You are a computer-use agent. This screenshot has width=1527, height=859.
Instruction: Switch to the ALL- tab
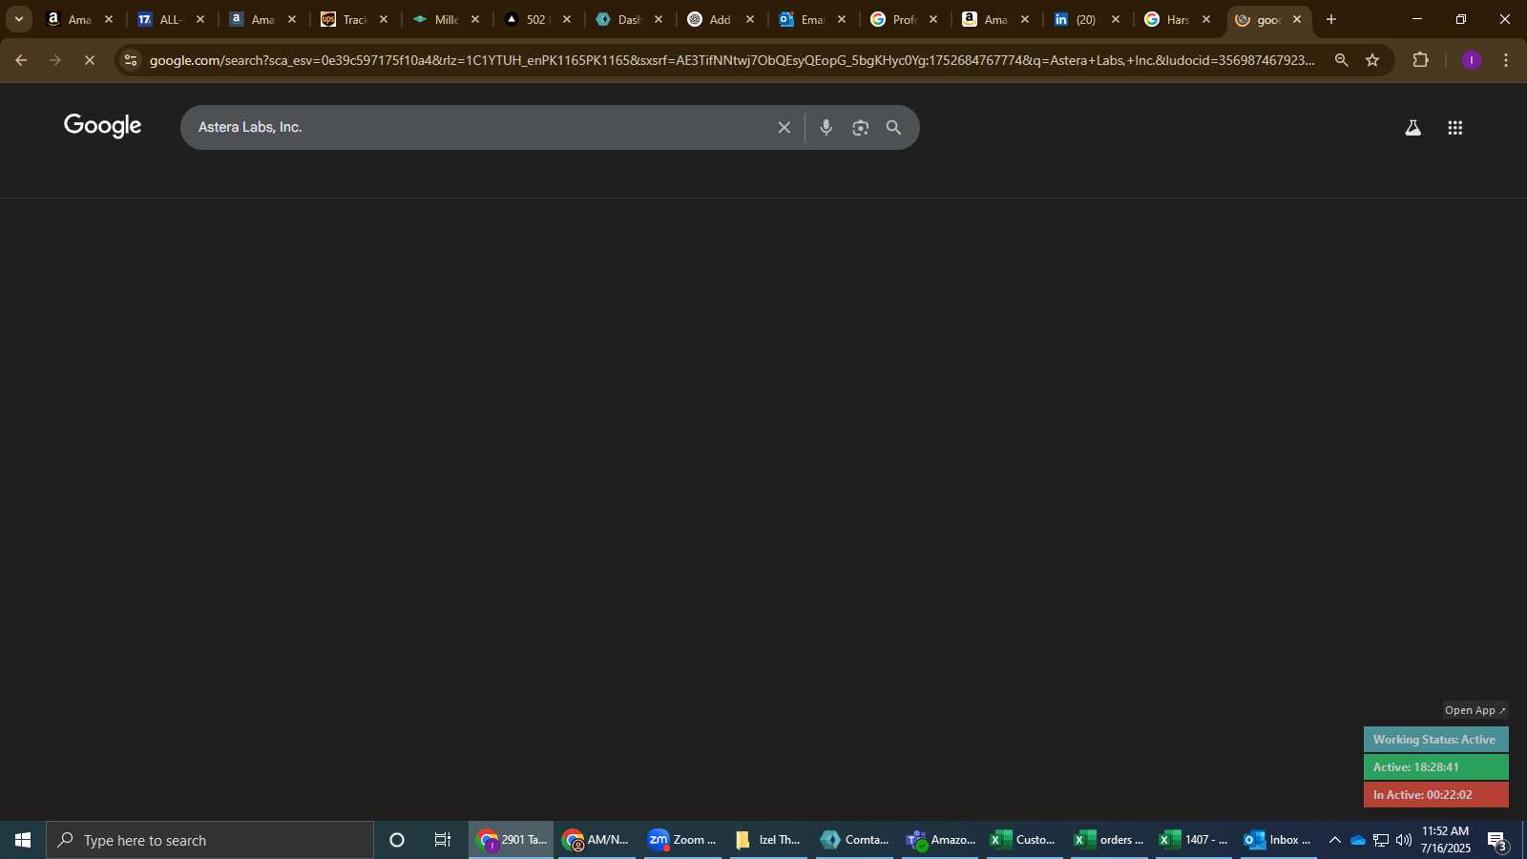170,19
